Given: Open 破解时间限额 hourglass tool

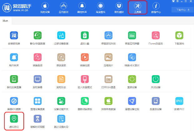Looking at the screenshot, I should 37,118.
